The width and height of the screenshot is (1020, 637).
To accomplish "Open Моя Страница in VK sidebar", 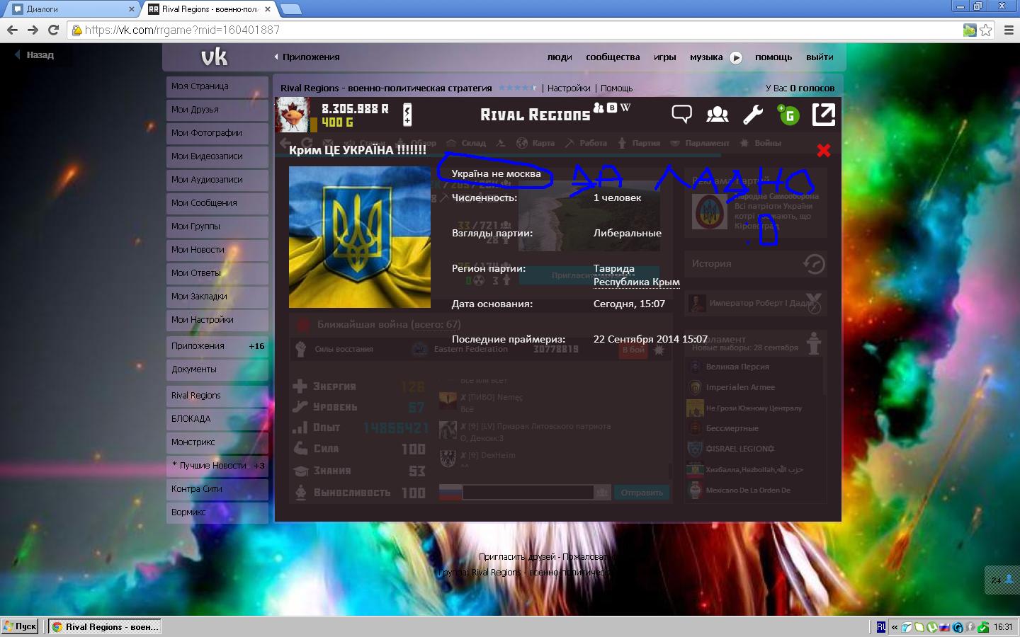I will click(x=217, y=86).
